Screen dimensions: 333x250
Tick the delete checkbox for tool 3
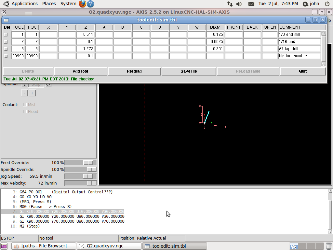tap(6, 49)
